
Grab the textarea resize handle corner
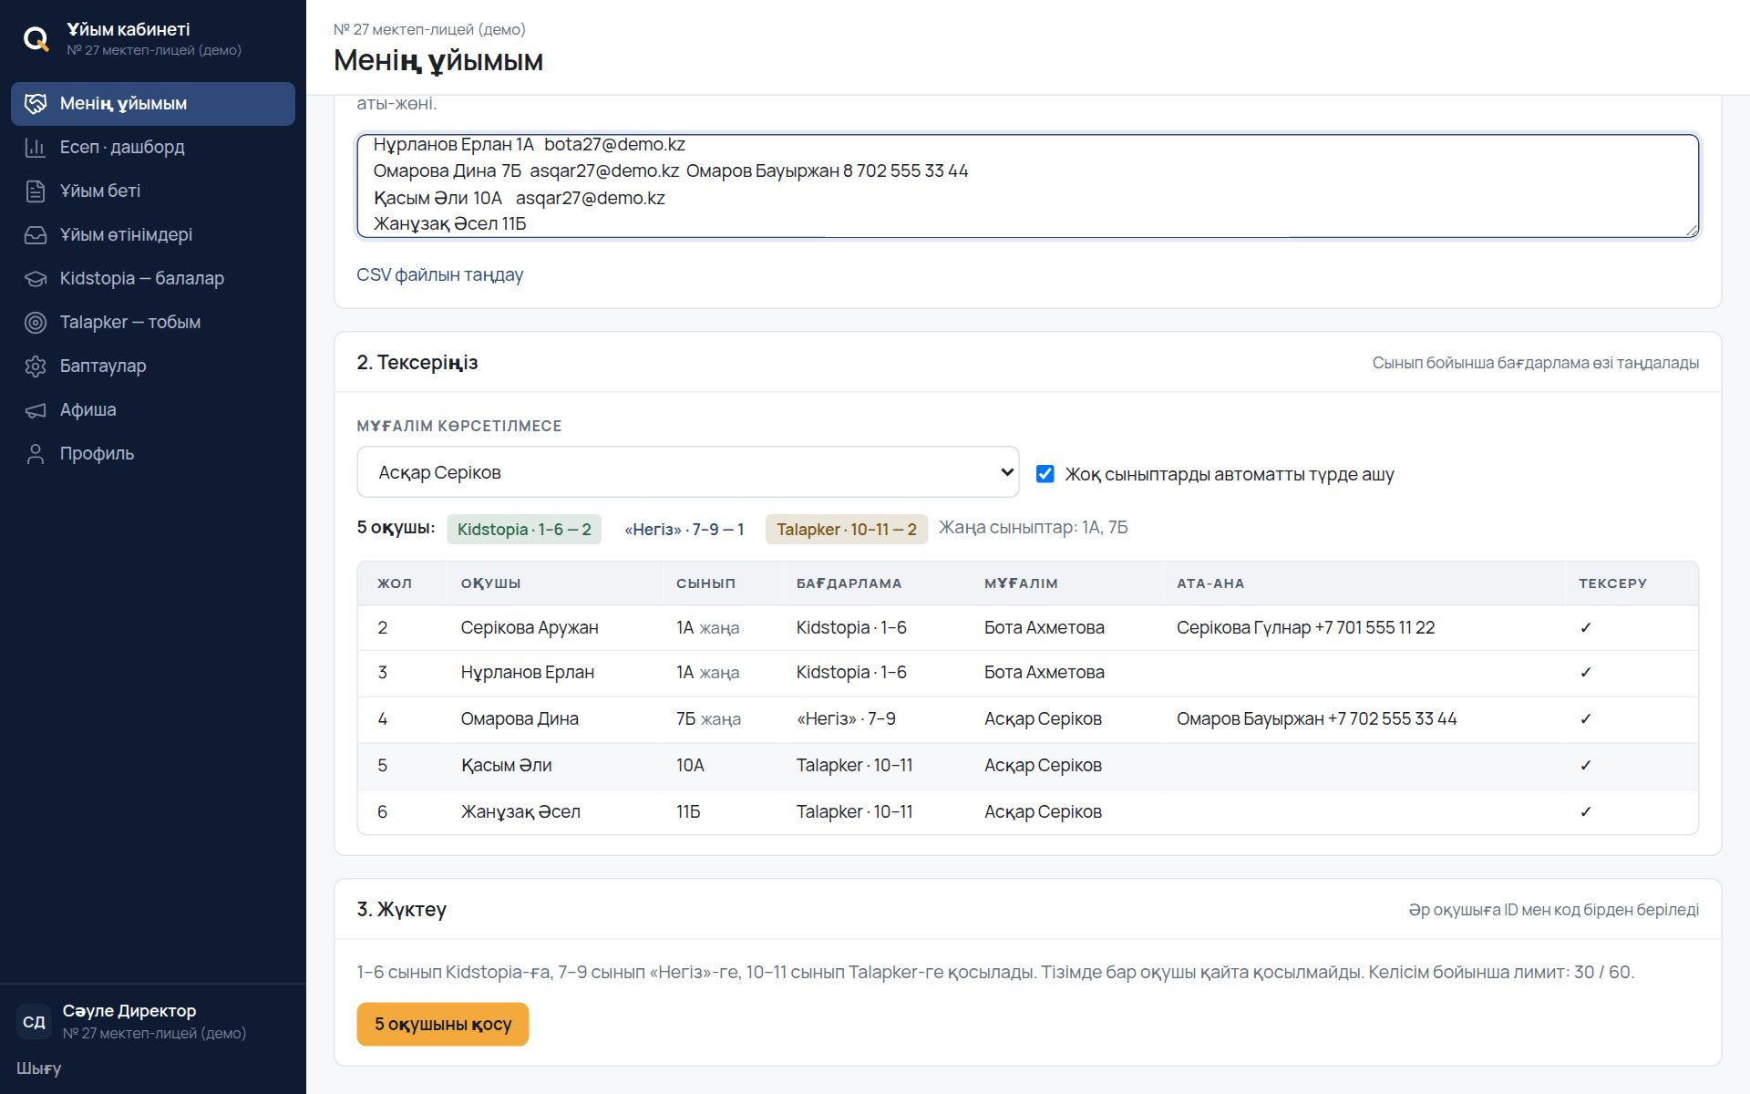1692,231
